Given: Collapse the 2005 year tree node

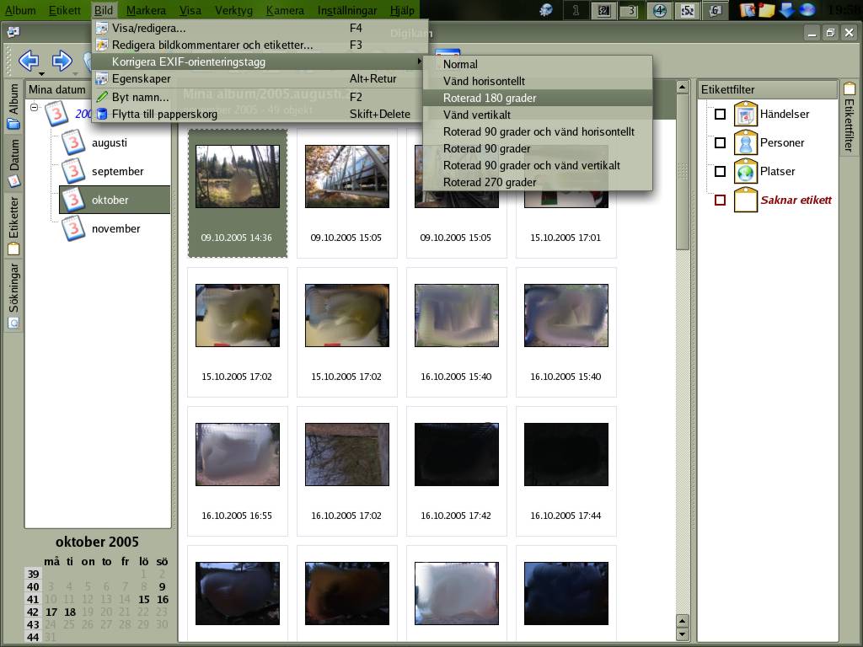Looking at the screenshot, I should (x=35, y=108).
